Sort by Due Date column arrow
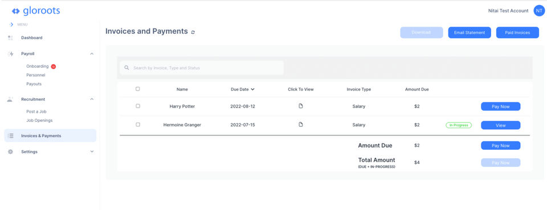Viewport: 547px width, 210px height. (x=252, y=89)
